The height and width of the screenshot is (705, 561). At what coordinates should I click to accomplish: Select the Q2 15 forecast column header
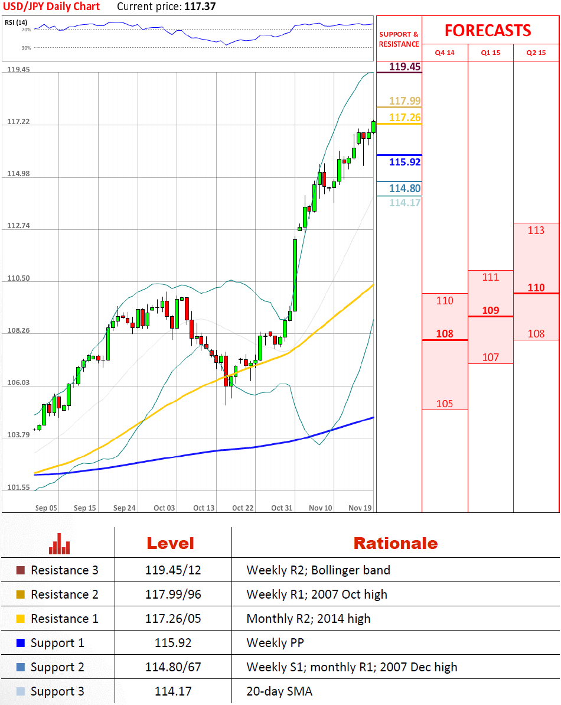point(536,53)
